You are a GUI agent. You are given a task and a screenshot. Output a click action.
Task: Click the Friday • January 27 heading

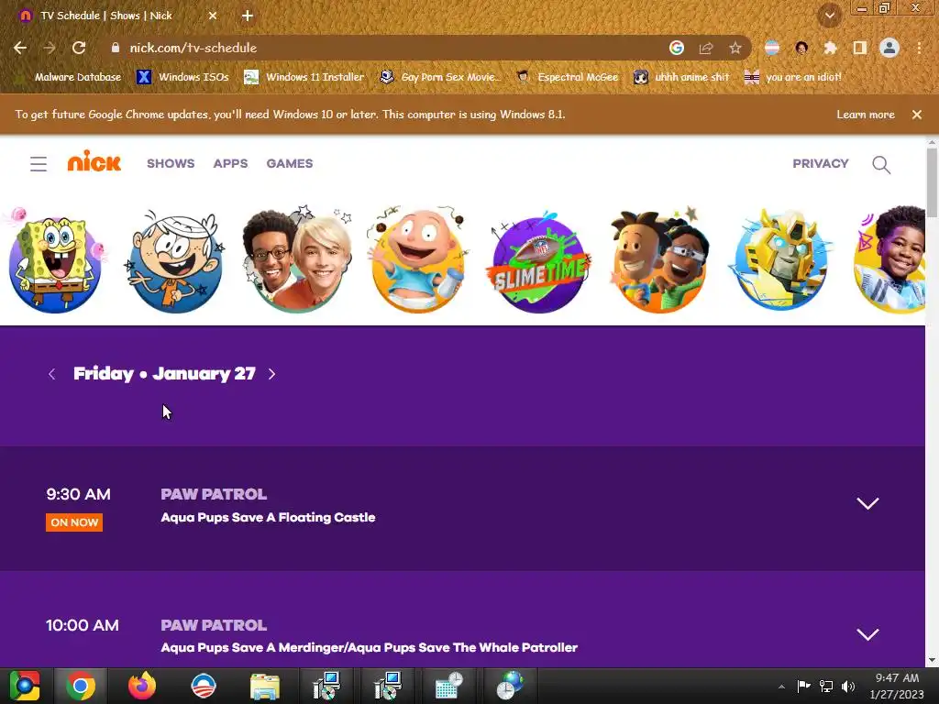(165, 374)
